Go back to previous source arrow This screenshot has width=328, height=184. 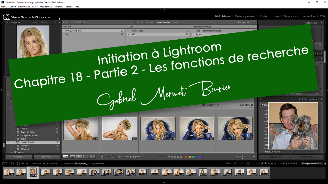[23, 163]
